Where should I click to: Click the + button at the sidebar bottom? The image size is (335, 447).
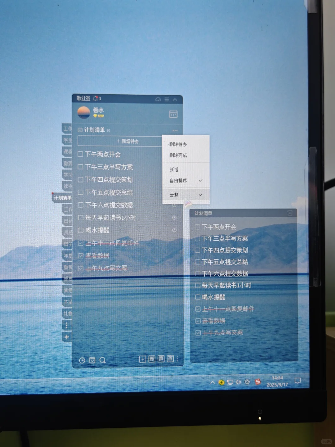pos(67,337)
